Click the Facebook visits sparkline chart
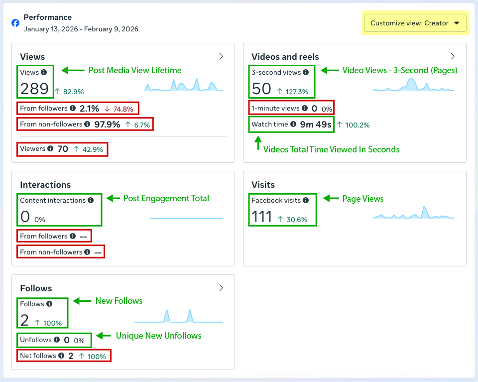Viewport: 478px width, 382px height. coord(413,213)
